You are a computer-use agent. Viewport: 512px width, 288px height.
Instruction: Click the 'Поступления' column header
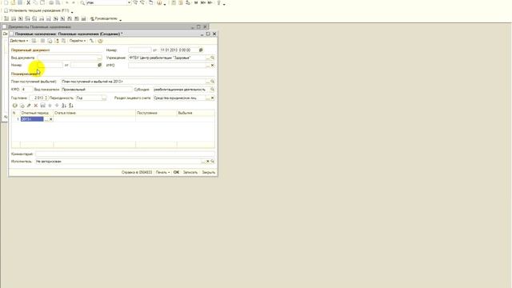(156, 113)
